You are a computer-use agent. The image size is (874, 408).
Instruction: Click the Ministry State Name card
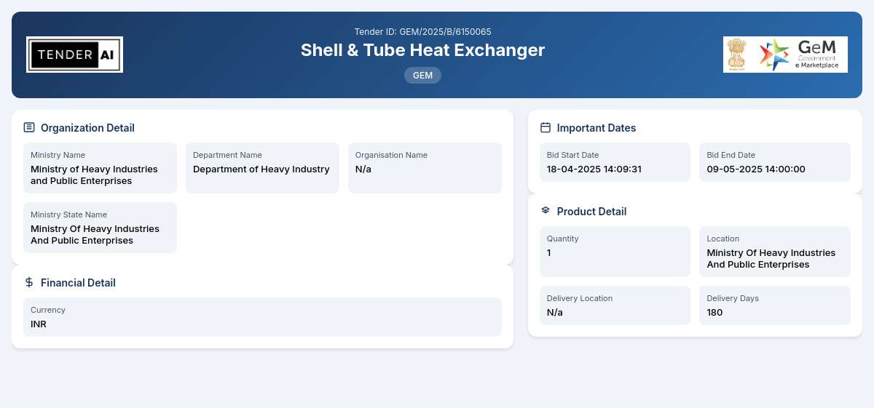(100, 228)
